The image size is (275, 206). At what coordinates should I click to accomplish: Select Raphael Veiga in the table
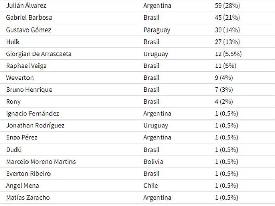[x=26, y=66]
